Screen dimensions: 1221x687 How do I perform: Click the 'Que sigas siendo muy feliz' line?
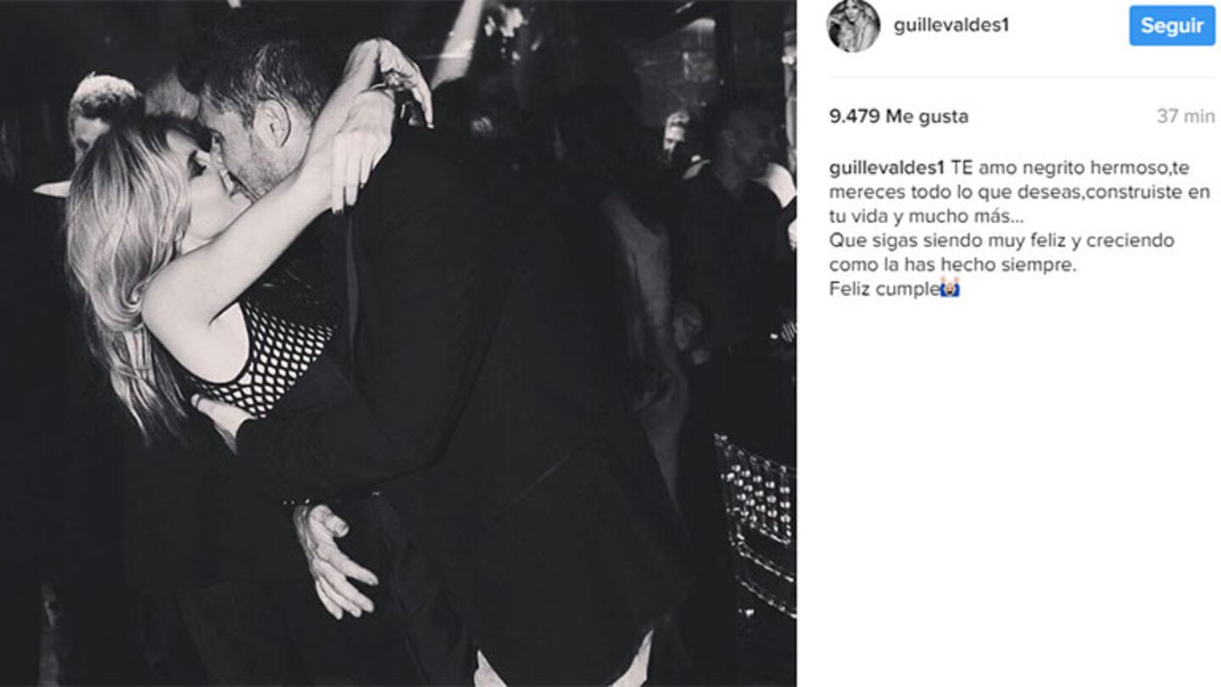(938, 240)
